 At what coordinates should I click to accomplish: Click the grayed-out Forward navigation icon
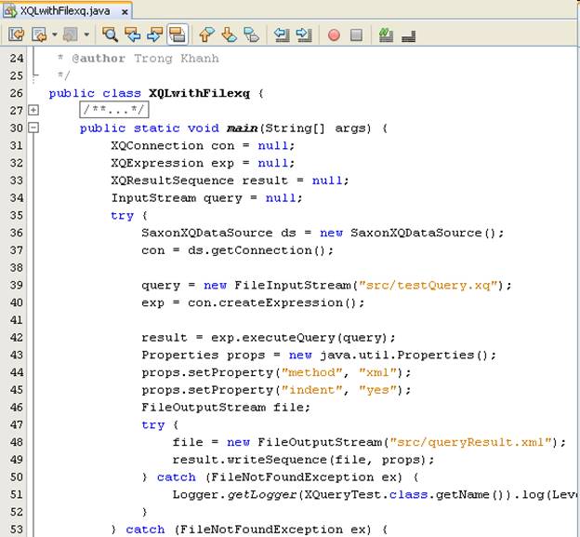pos(71,34)
